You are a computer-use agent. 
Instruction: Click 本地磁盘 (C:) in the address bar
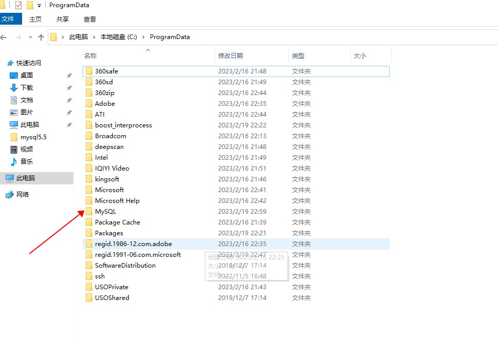click(x=119, y=37)
